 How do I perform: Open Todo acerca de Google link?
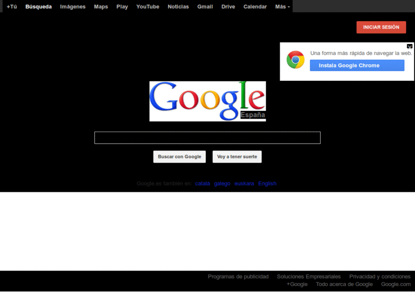coord(344,285)
